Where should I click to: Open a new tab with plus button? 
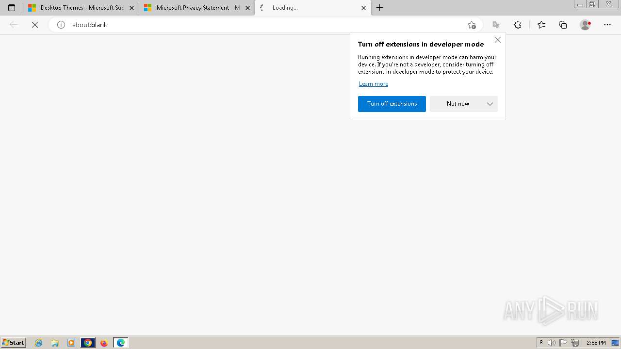point(380,8)
